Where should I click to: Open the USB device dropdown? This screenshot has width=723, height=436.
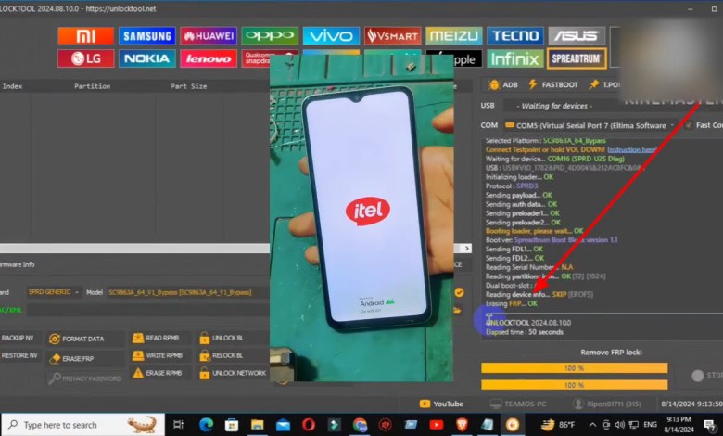(x=593, y=106)
